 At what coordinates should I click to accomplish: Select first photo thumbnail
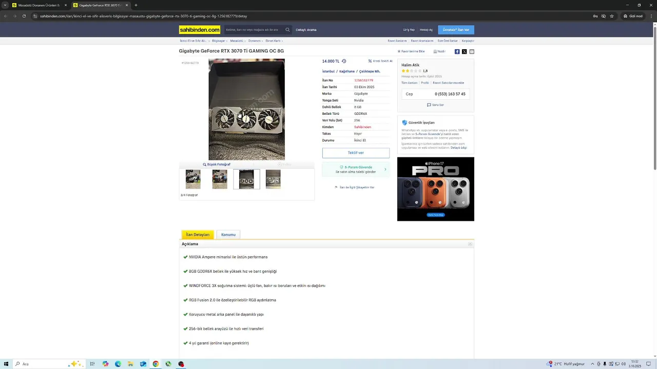pyautogui.click(x=193, y=179)
